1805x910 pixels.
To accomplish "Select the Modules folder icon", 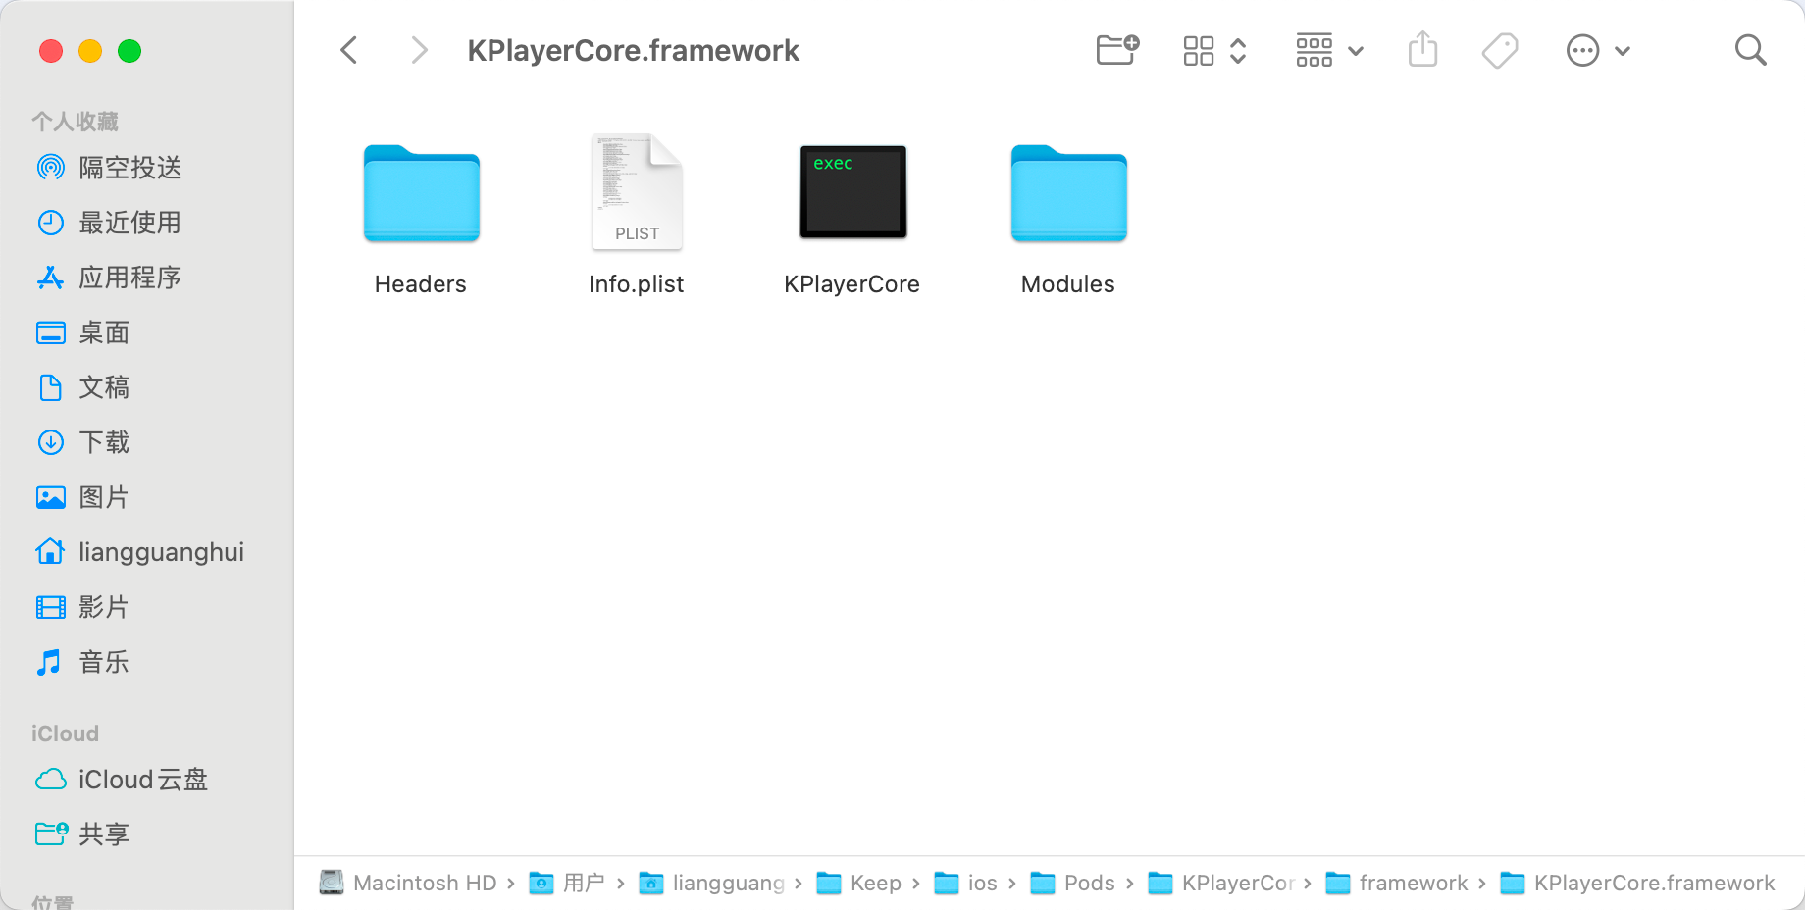I will click(1069, 192).
